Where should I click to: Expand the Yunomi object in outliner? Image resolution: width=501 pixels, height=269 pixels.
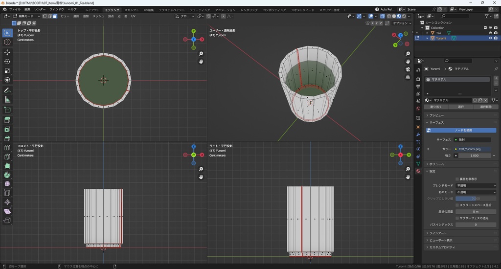coord(427,38)
